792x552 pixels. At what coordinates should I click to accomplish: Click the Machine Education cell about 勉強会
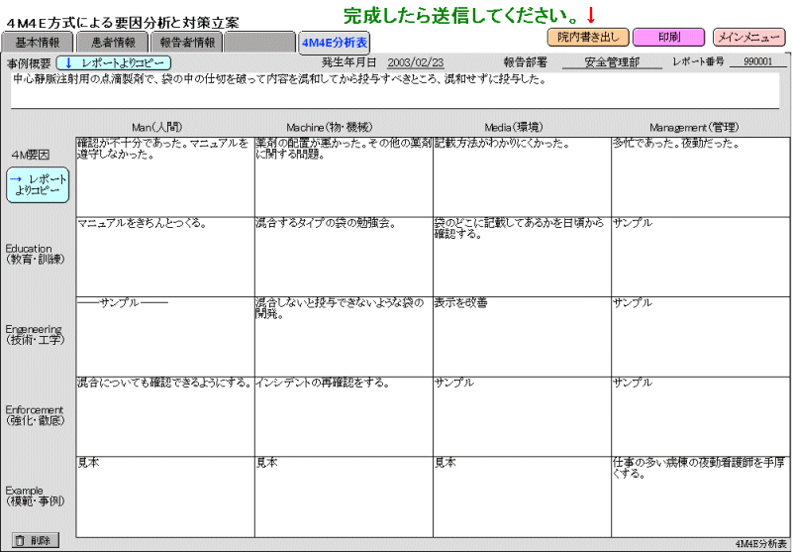coord(343,256)
